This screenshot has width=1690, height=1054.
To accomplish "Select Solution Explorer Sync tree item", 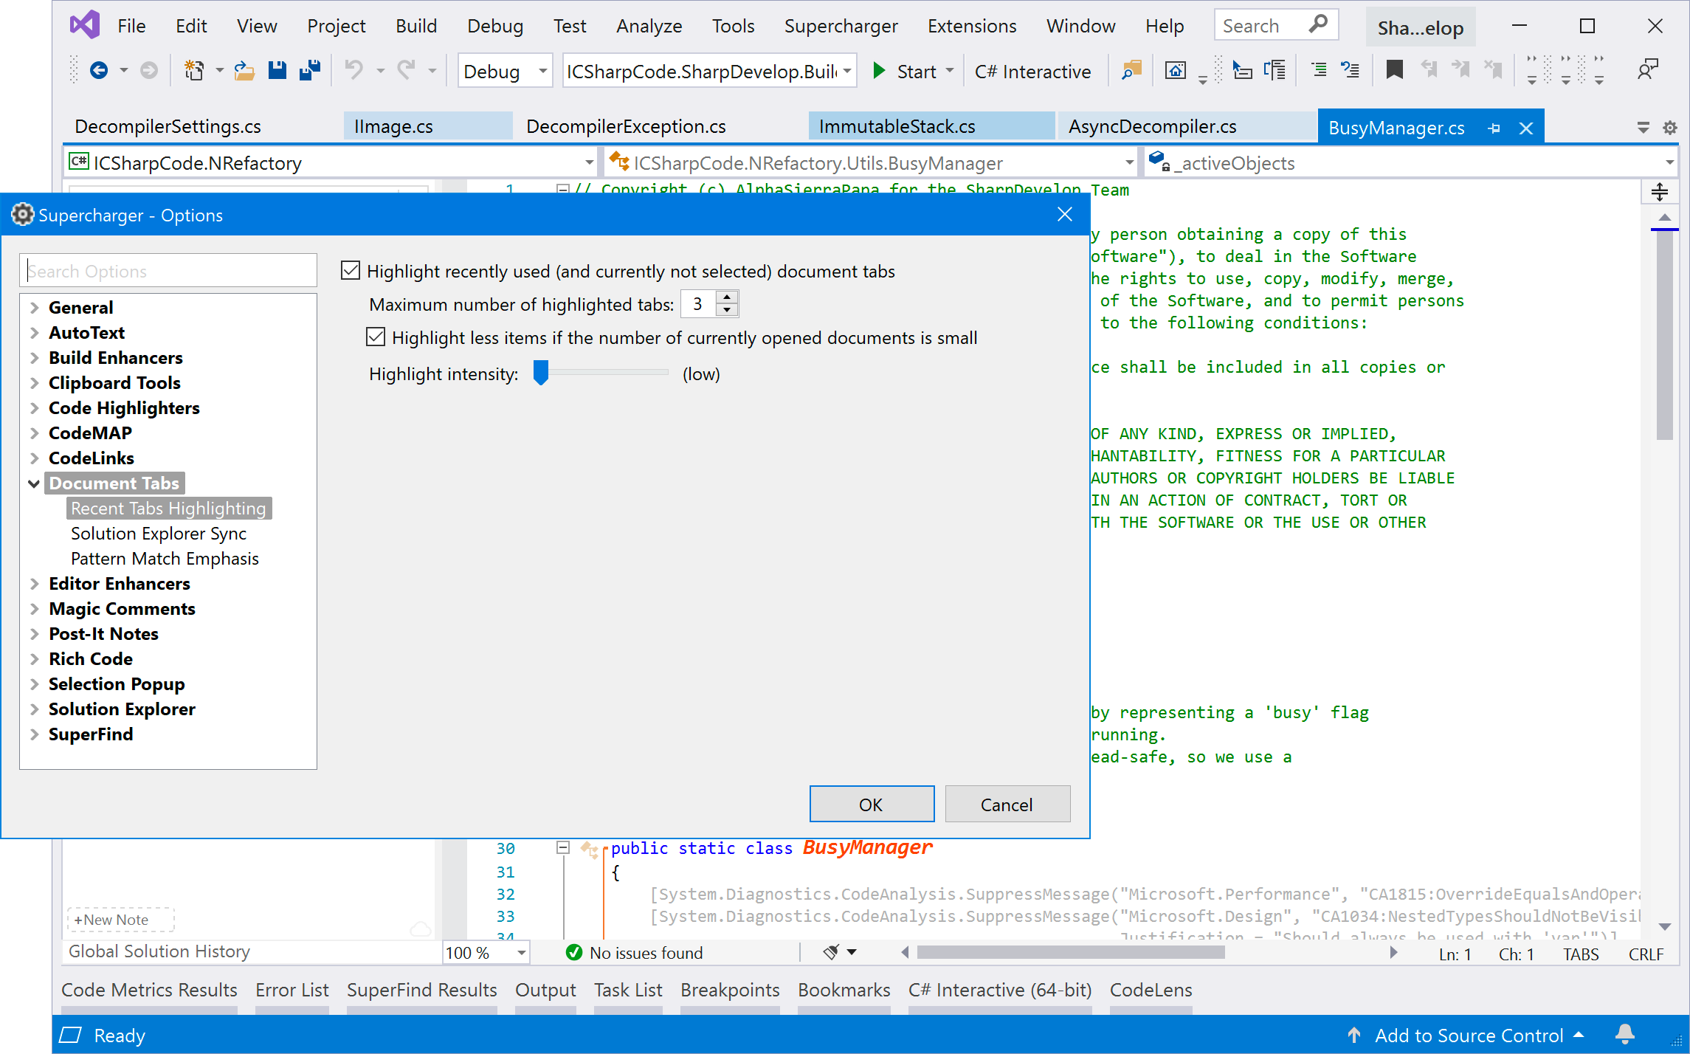I will 159,533.
